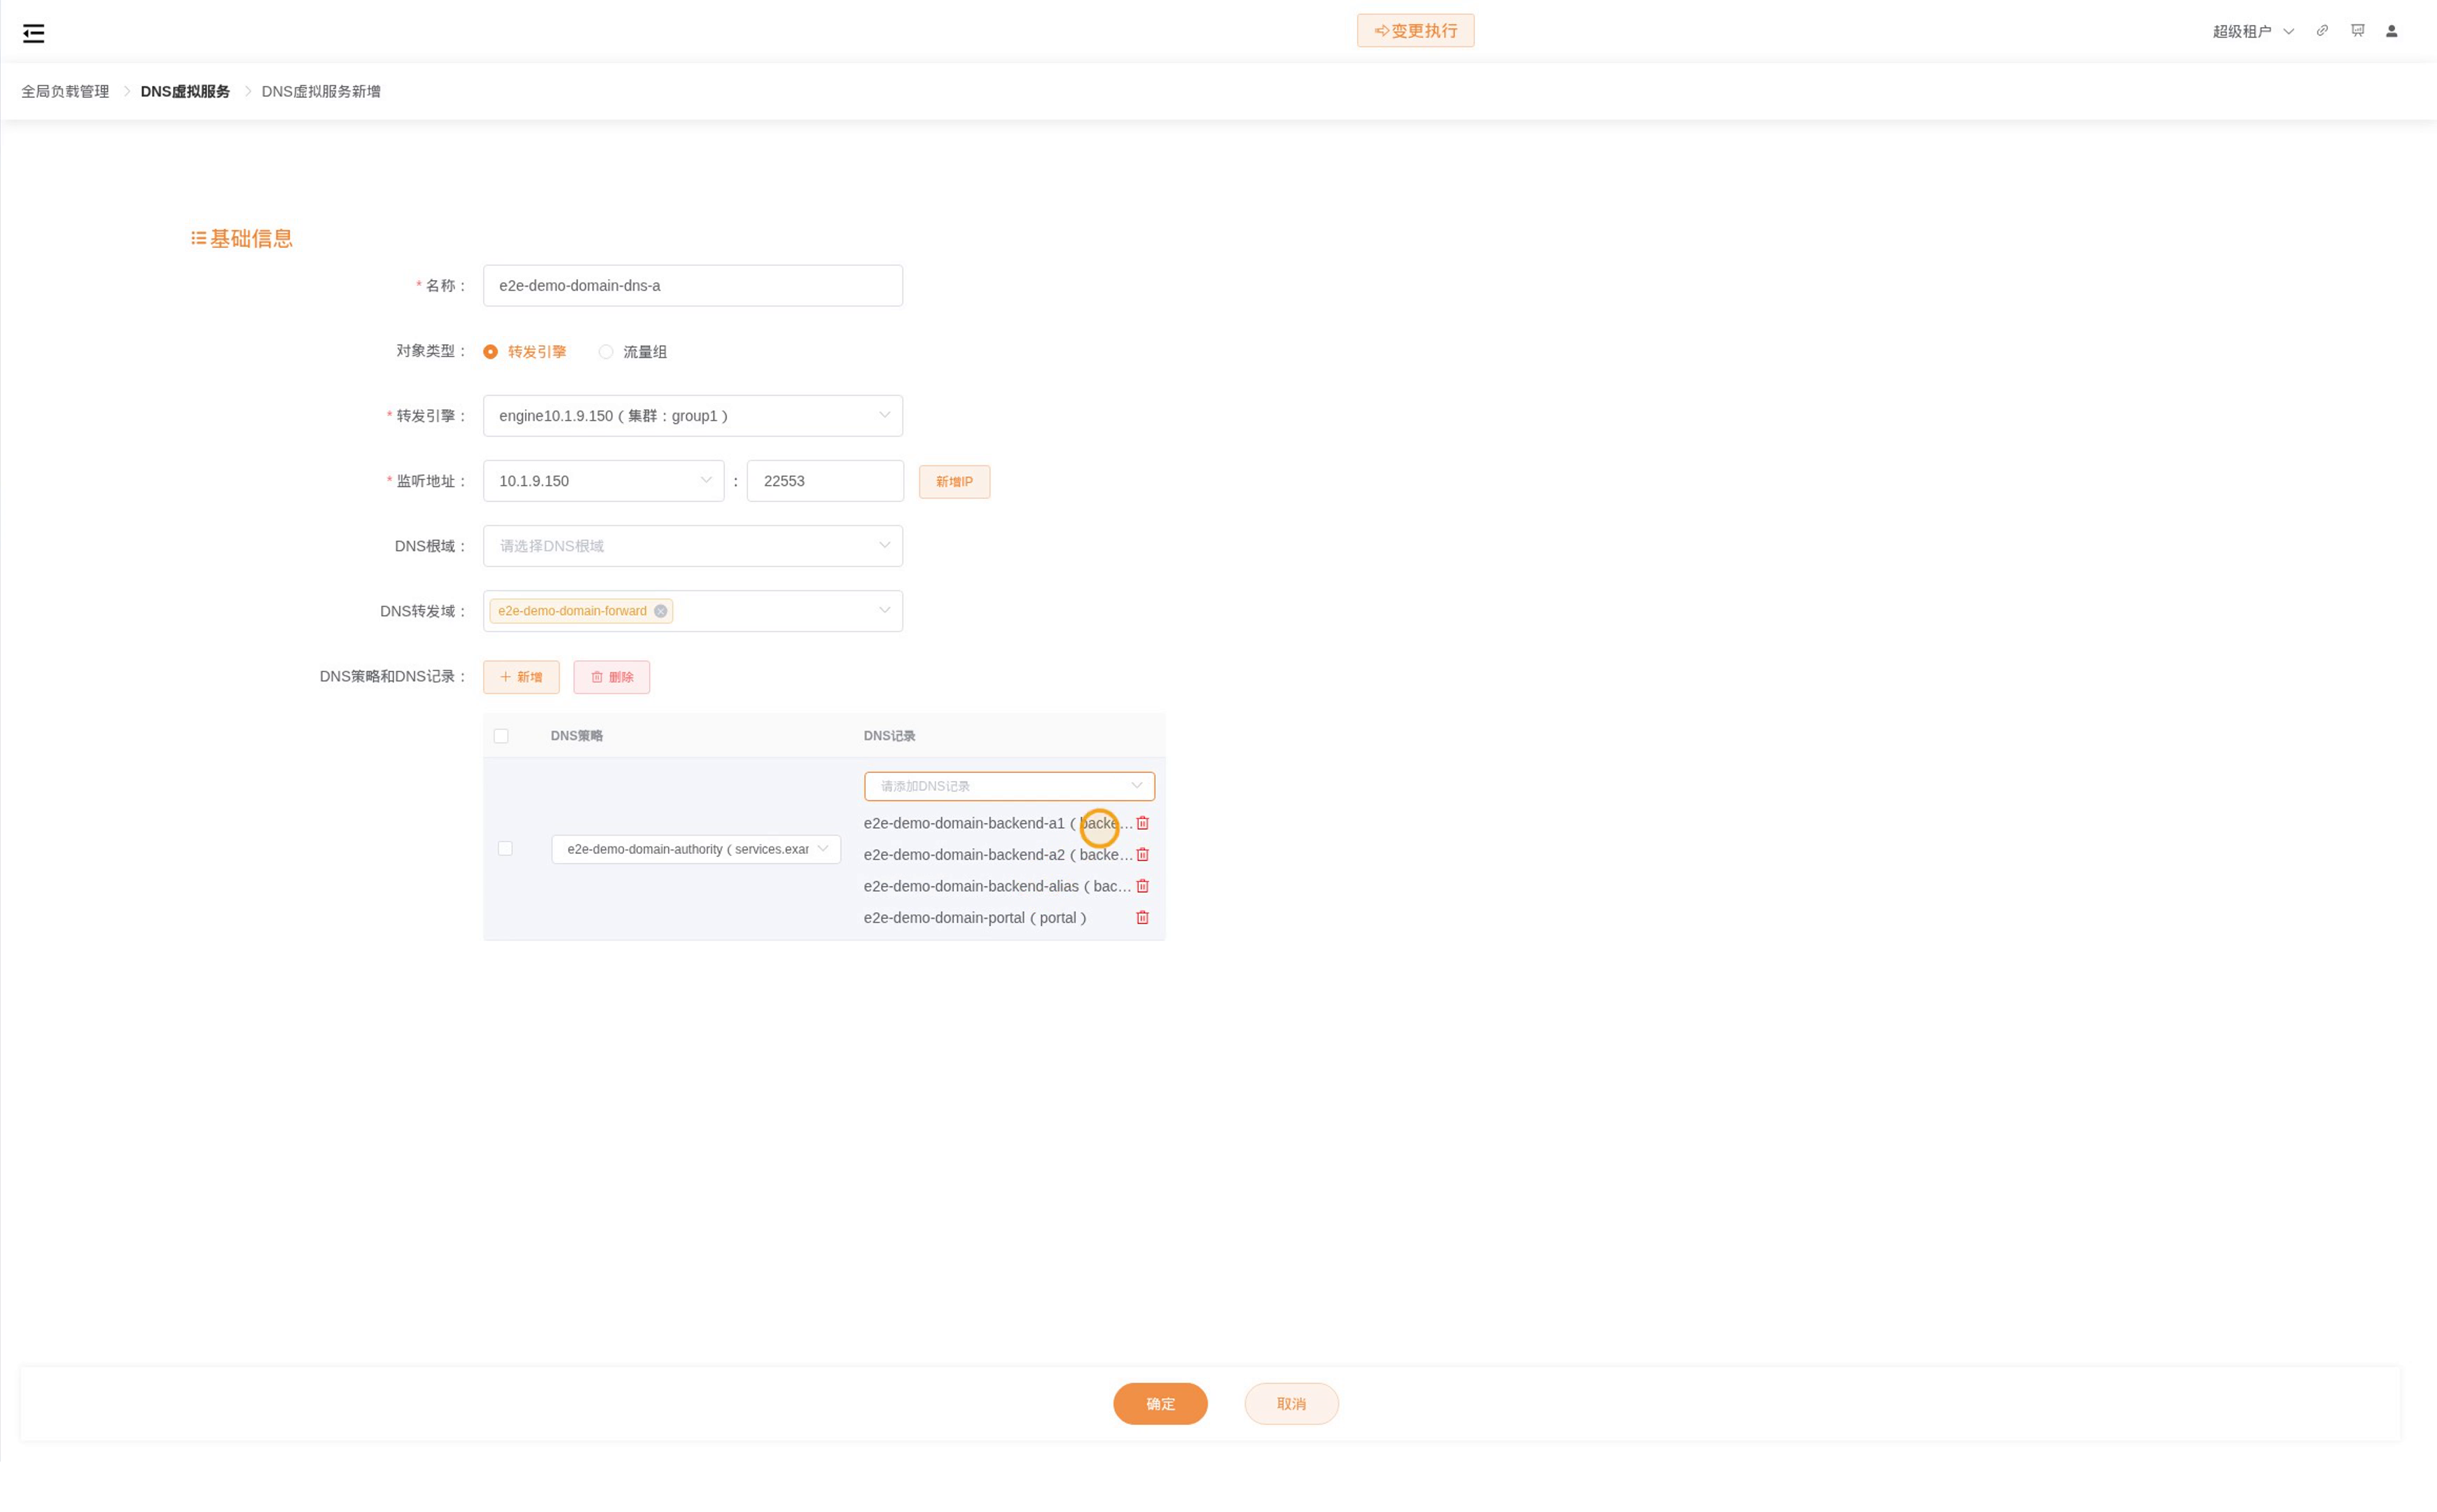Delete the e2e-demo-domain-portal DNS record

pos(1142,918)
